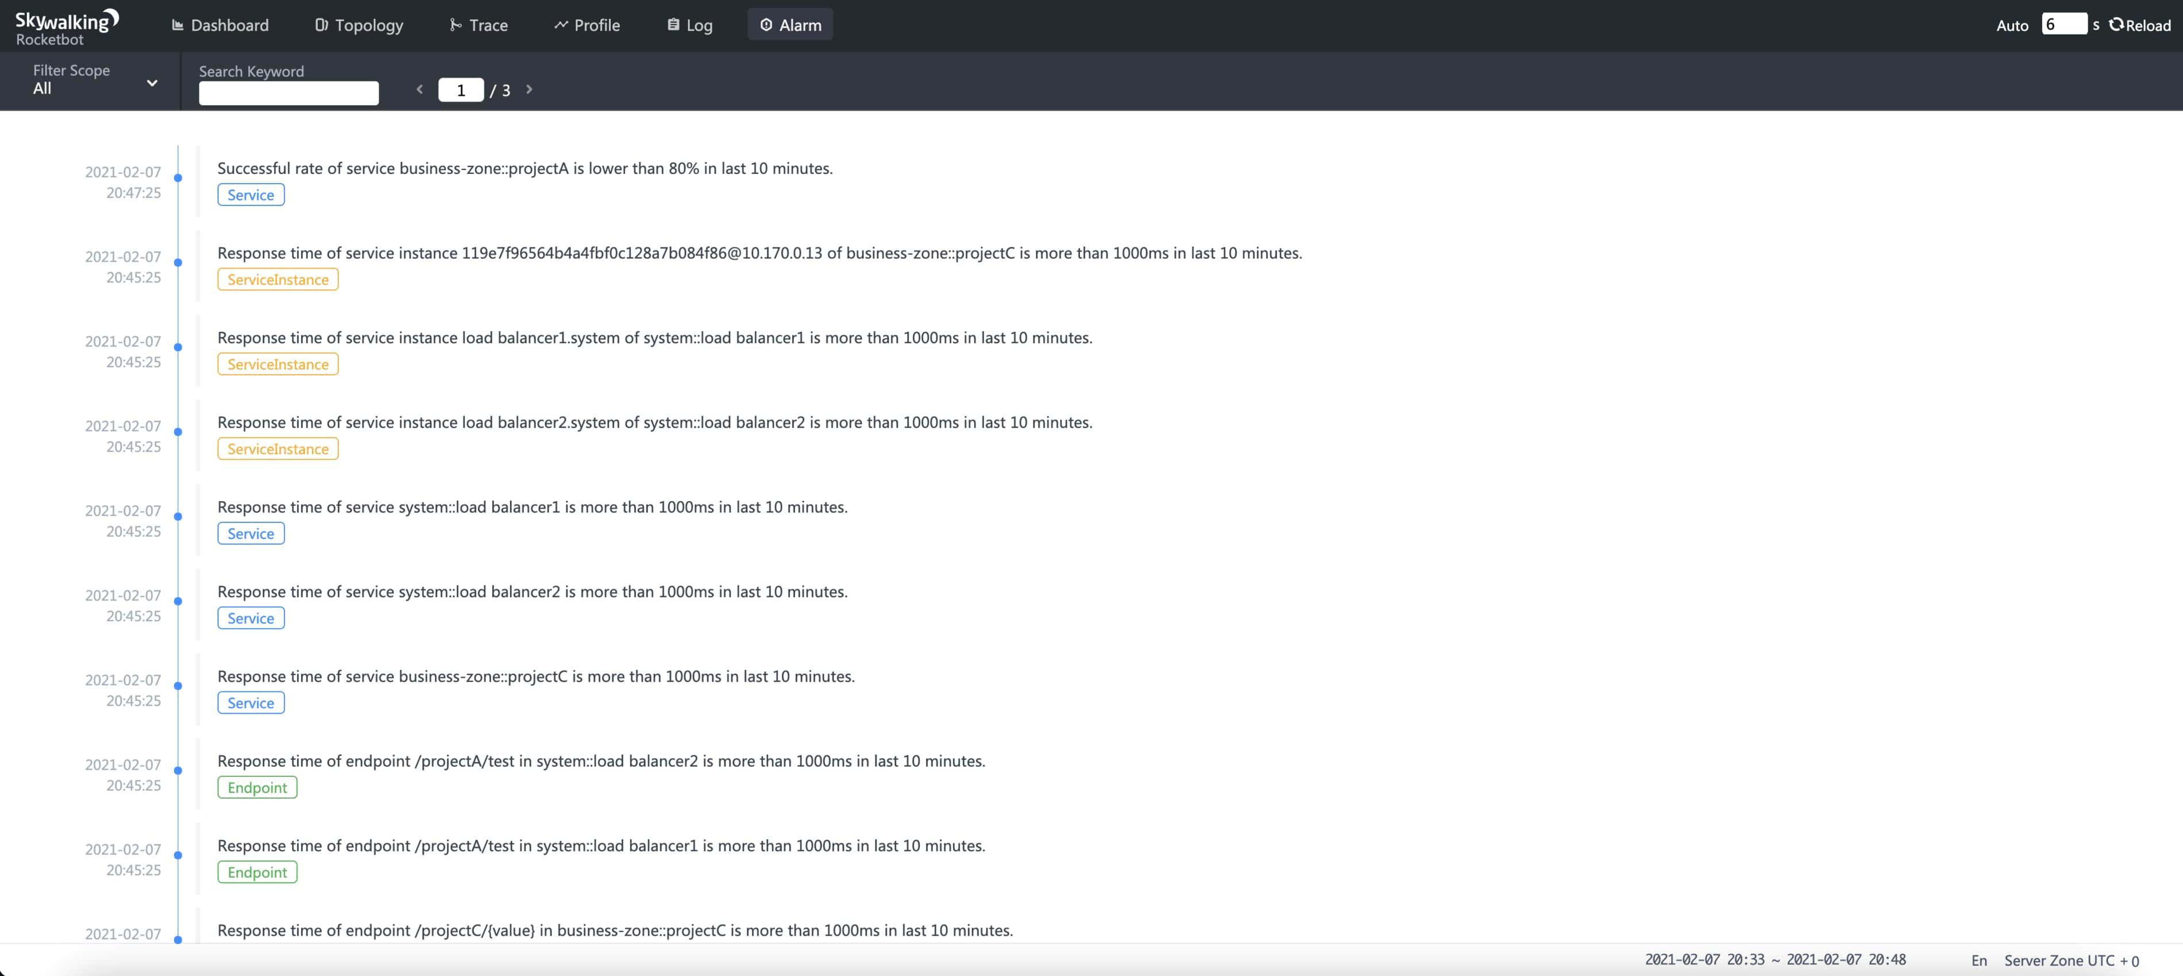
Task: Go to next page arrow
Action: click(x=529, y=89)
